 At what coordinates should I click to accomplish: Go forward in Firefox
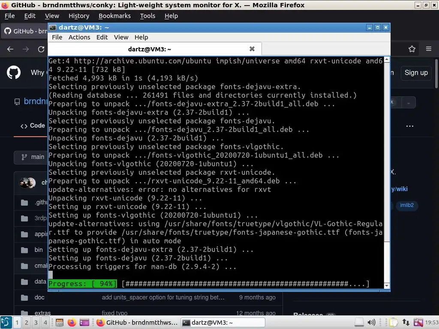pos(26,49)
